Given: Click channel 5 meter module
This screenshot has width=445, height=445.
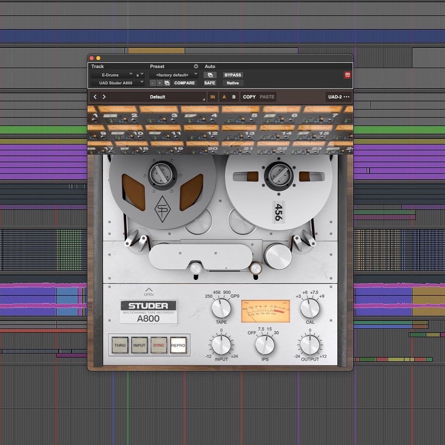Looking at the screenshot, I should [x=239, y=115].
